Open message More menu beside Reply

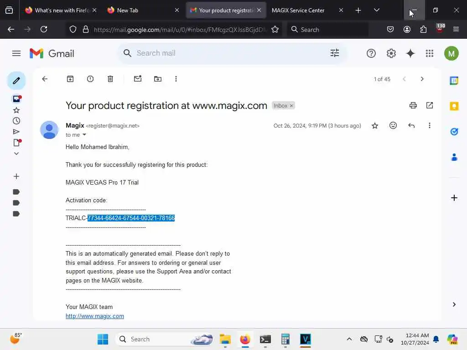click(x=430, y=126)
